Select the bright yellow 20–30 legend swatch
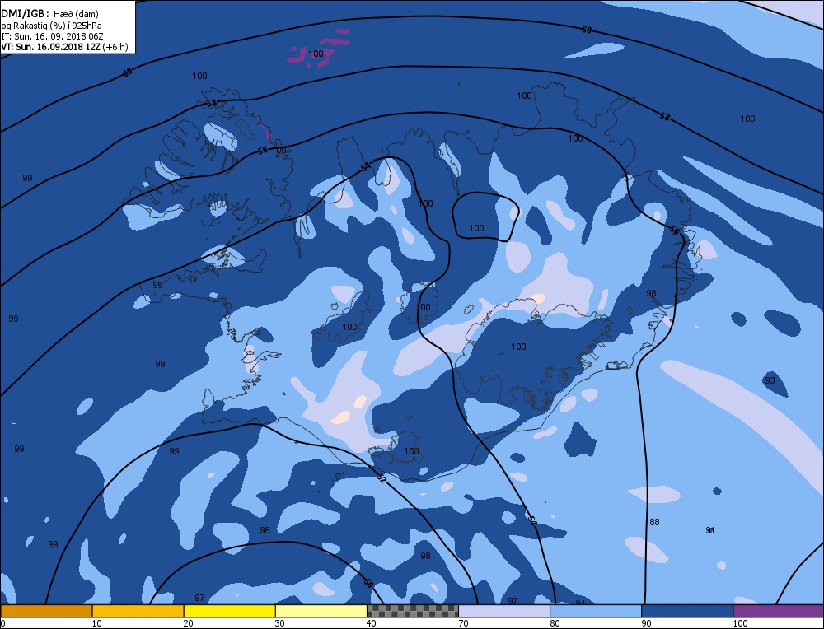The height and width of the screenshot is (629, 824). (x=229, y=611)
